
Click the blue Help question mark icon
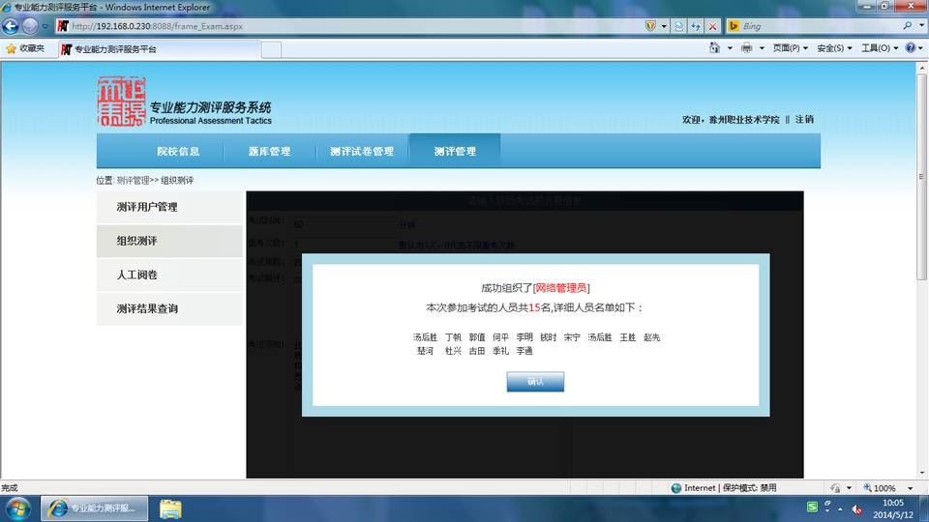[x=911, y=48]
